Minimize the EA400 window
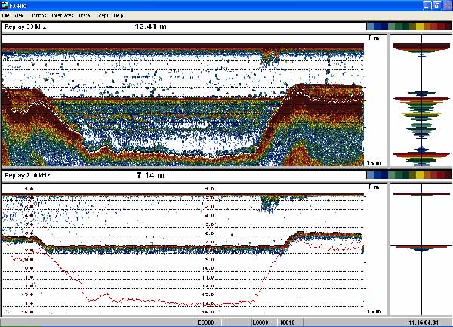The width and height of the screenshot is (453, 327). point(427,5)
